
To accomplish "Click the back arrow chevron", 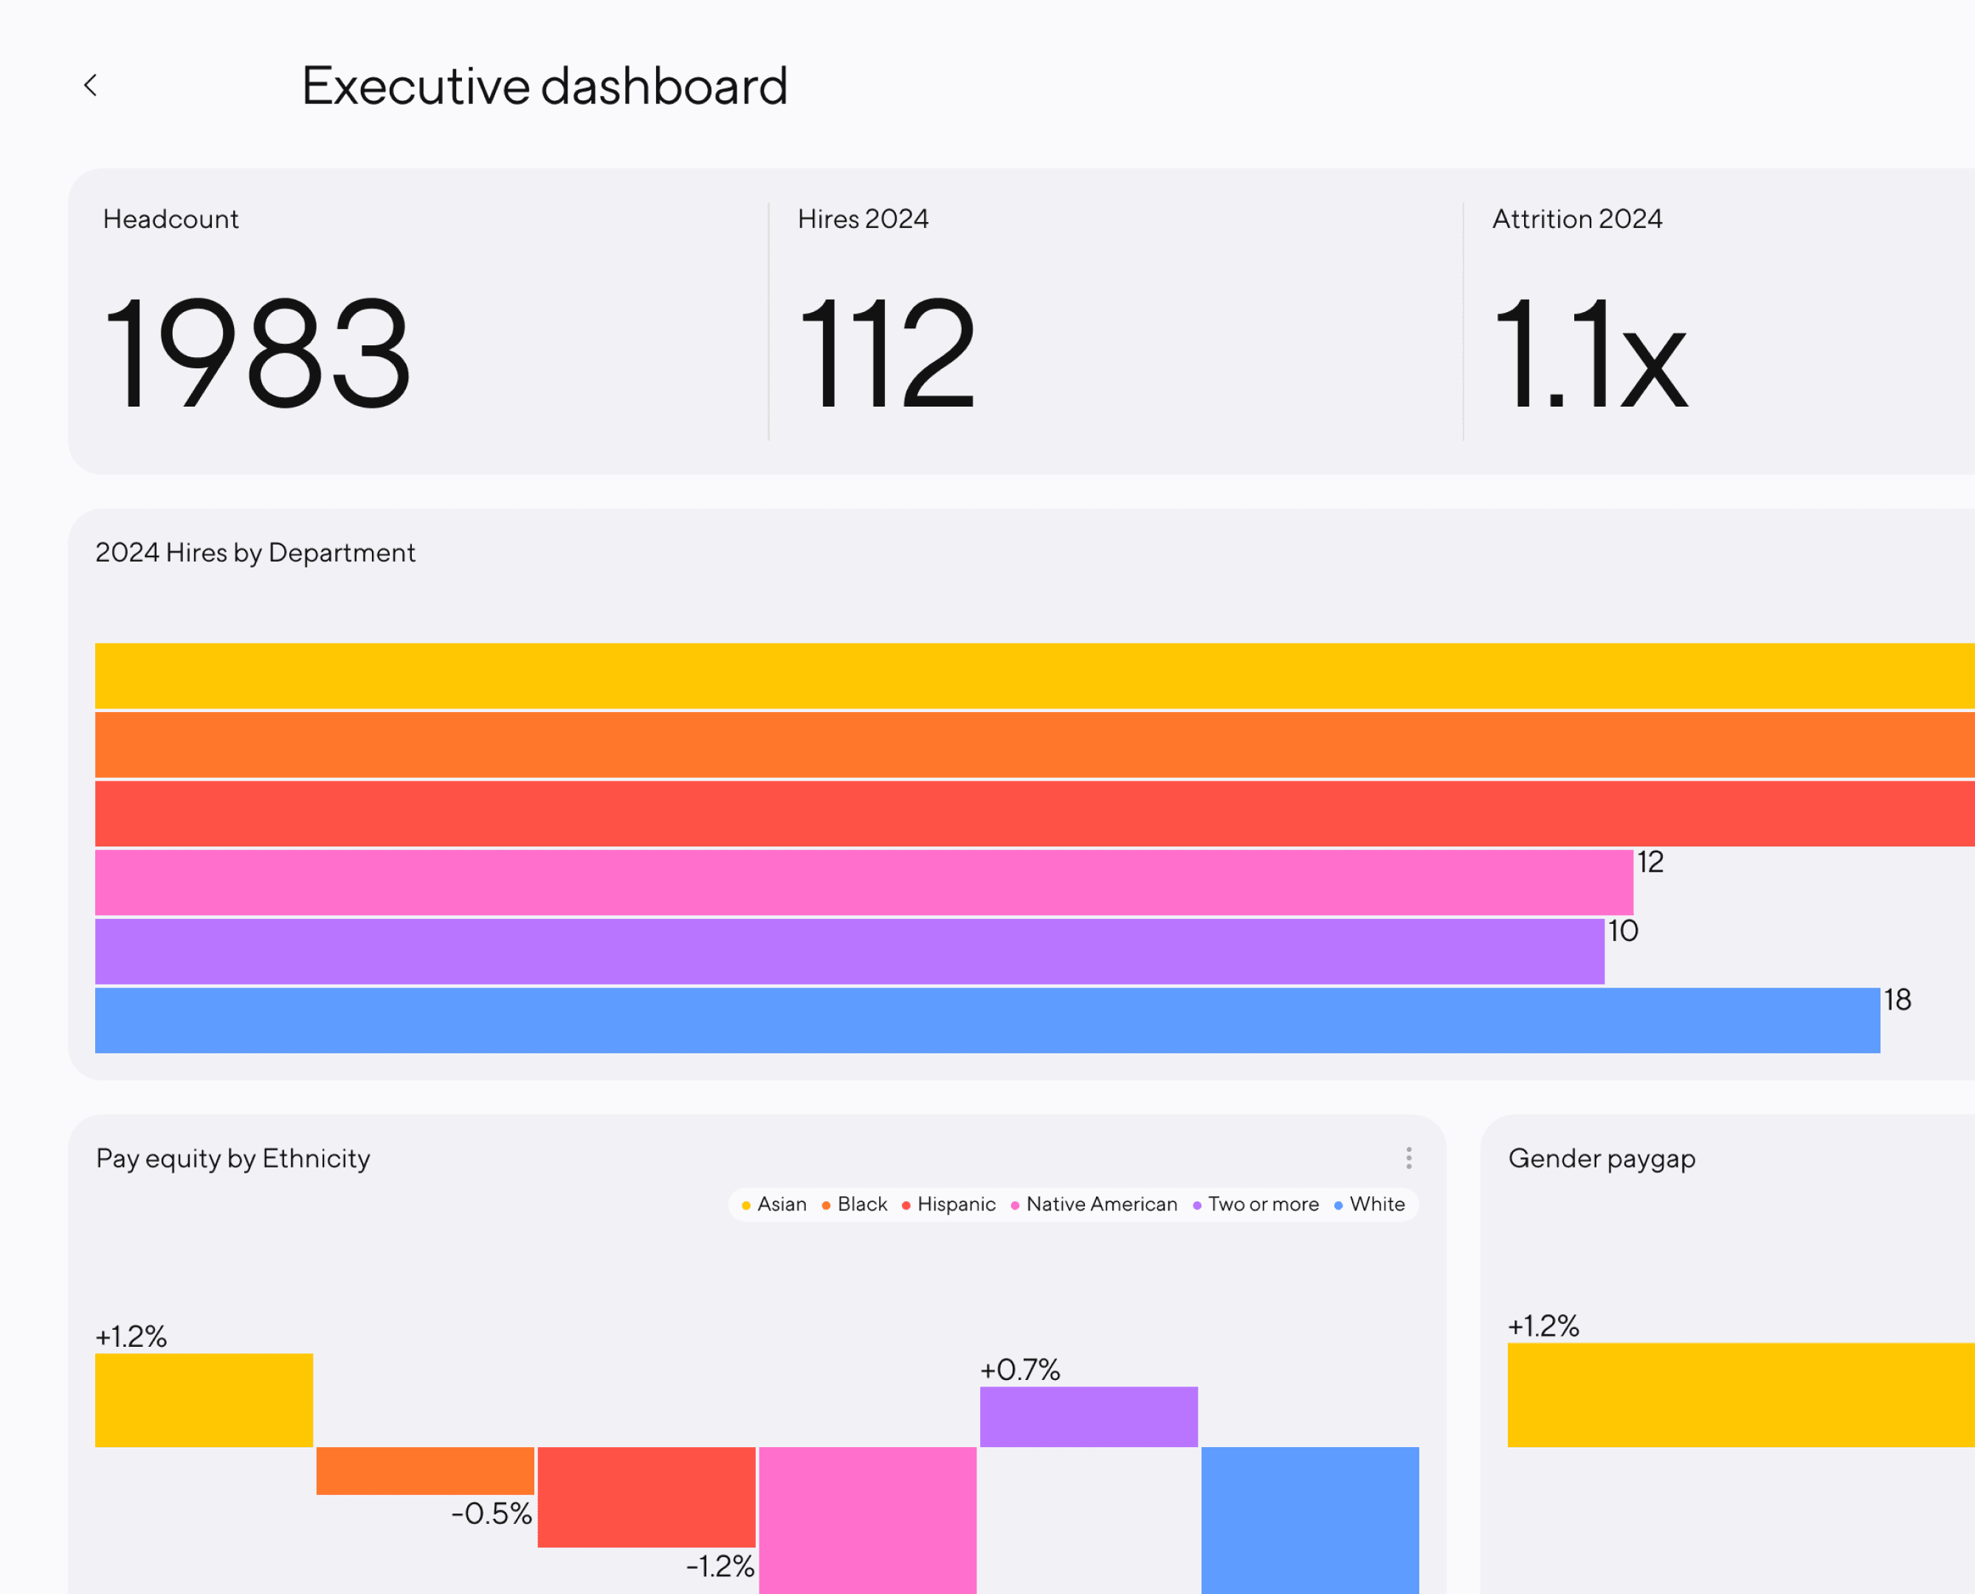I will coord(91,86).
